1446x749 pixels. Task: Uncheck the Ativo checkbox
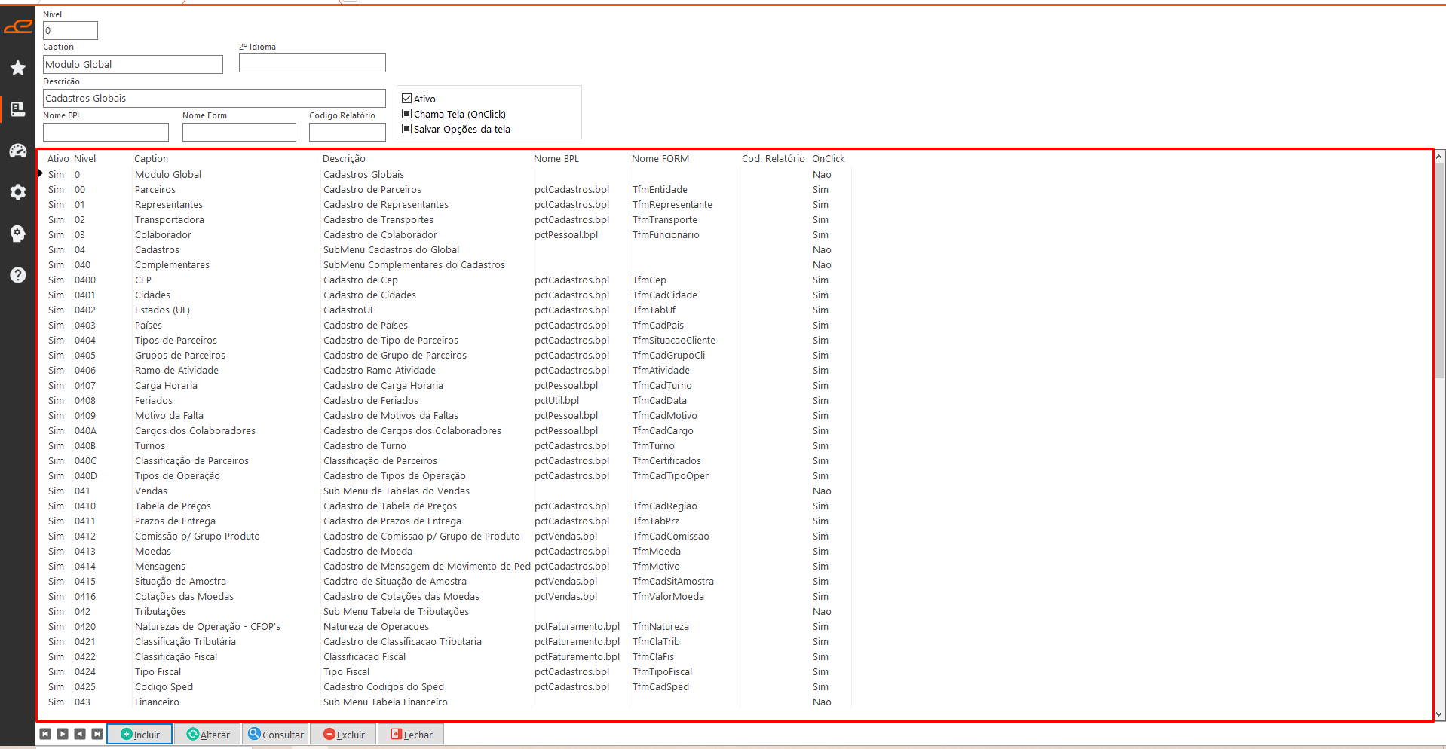tap(407, 99)
